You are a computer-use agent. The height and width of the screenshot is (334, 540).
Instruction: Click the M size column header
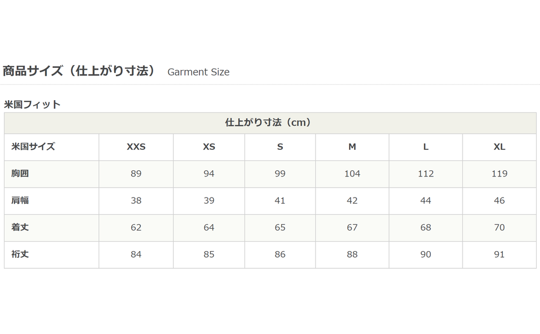tap(352, 147)
